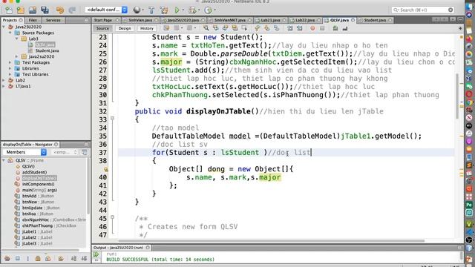Click the Redo toolbar icon
Image resolution: width=475 pixels, height=267 pixels.
click(x=72, y=10)
